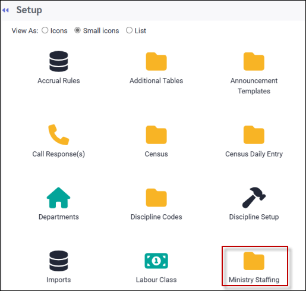Open the Imports database icon
Image resolution: width=306 pixels, height=291 pixels.
59,261
